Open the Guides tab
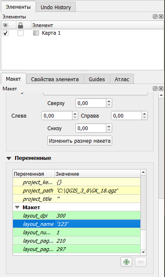 coord(97,79)
